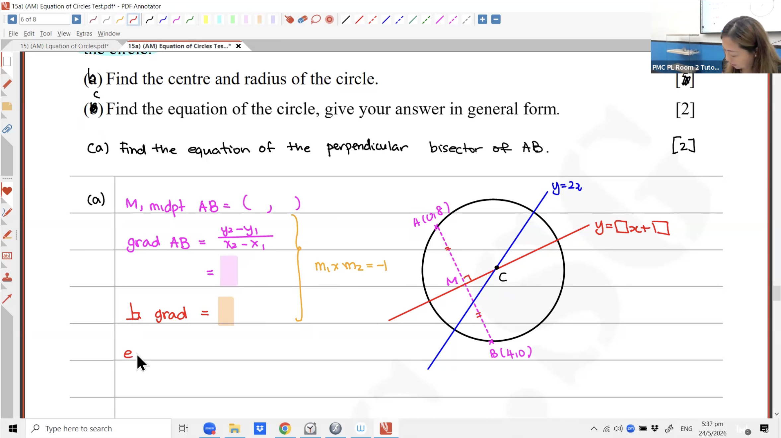Choose the pink highlighter
This screenshot has height=438, width=781.
coord(246,20)
